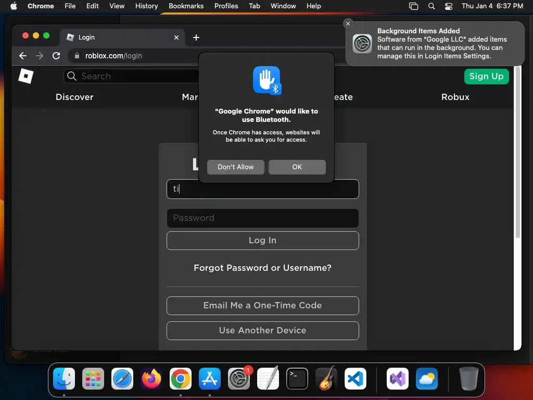
Task: Open the Edit menu
Action: point(93,6)
